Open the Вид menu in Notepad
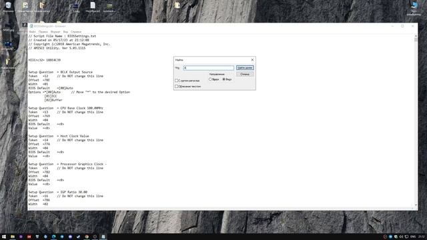 pyautogui.click(x=65, y=31)
